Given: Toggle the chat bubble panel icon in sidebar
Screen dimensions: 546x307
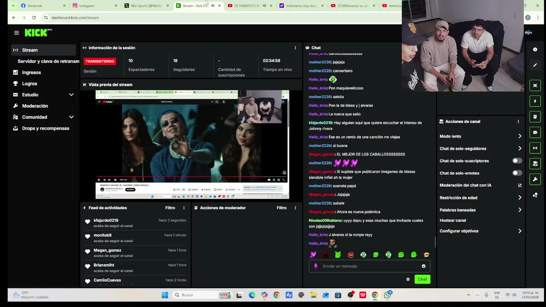Looking at the screenshot, I should pyautogui.click(x=535, y=133).
